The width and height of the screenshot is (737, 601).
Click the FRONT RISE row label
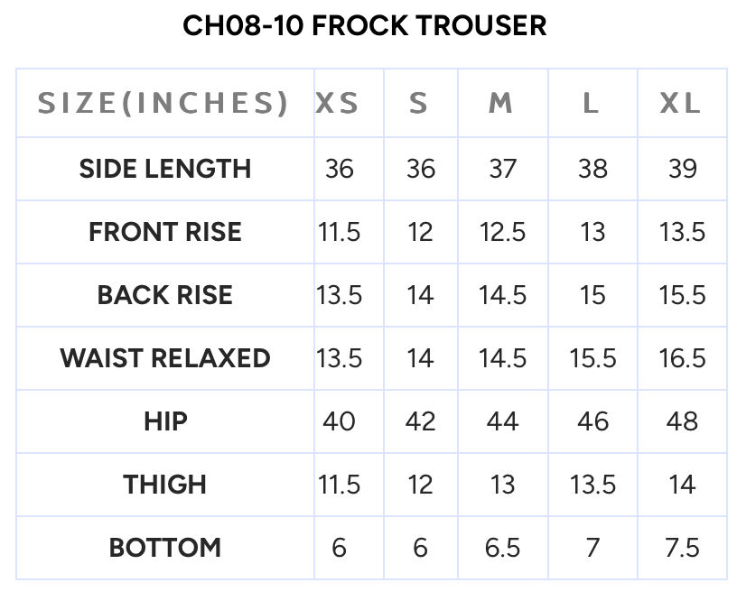click(165, 232)
